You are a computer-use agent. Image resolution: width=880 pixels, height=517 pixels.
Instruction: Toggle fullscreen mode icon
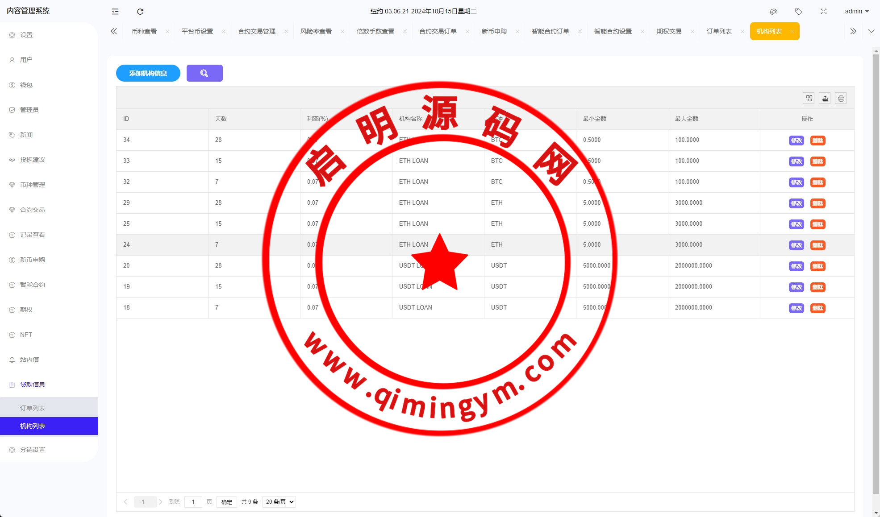click(x=824, y=12)
